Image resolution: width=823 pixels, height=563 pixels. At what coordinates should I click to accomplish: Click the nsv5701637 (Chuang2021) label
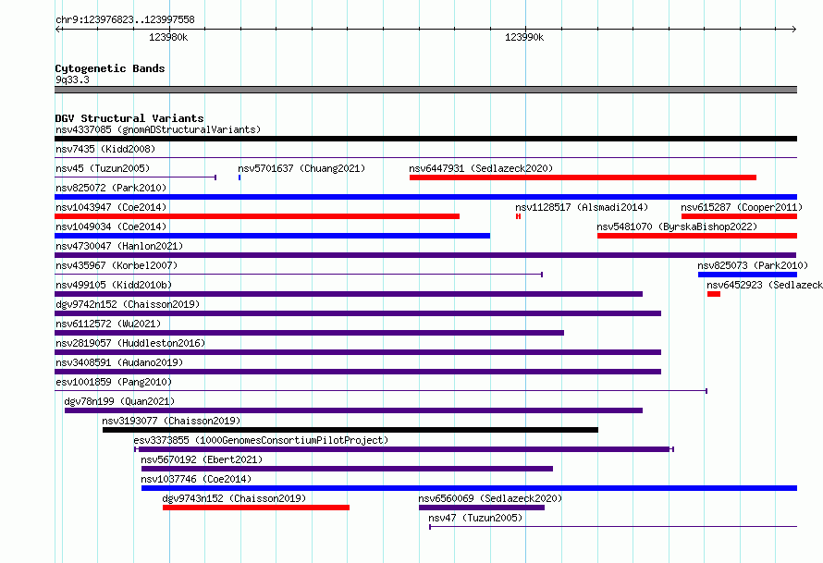click(301, 168)
